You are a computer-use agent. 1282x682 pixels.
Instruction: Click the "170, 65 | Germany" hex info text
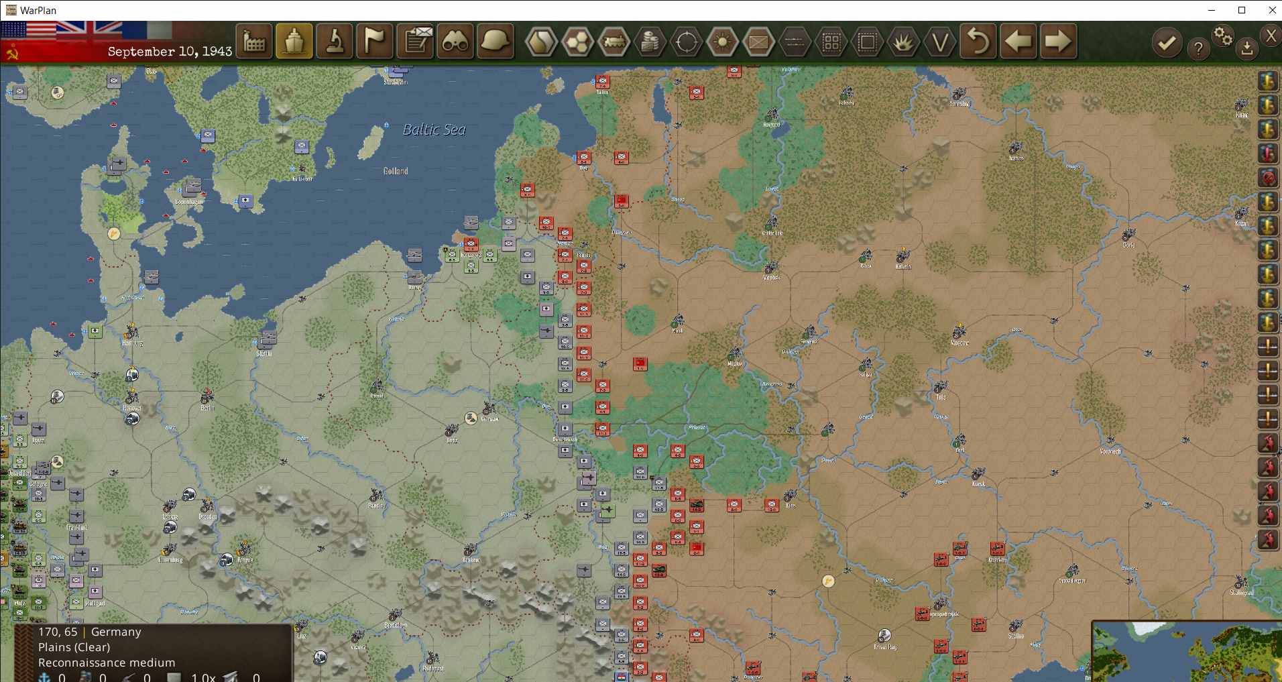(x=90, y=632)
